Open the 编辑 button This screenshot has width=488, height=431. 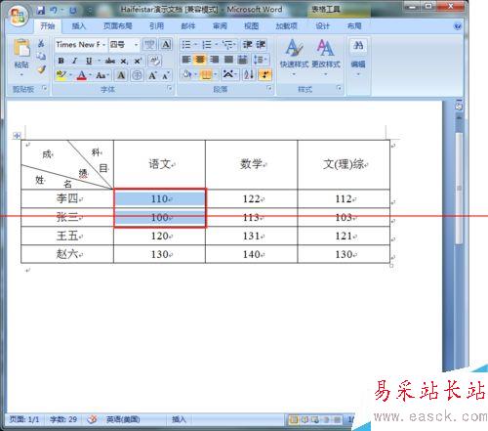click(x=358, y=57)
